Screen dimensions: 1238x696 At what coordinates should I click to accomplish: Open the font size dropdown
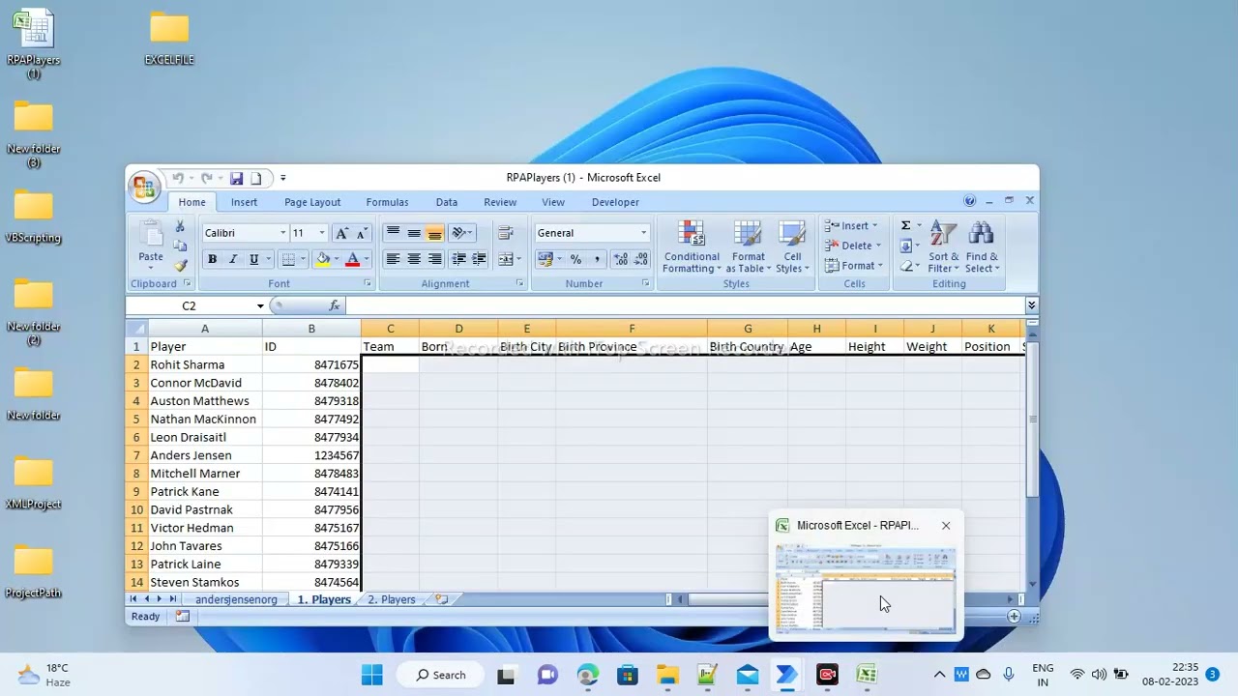322,233
